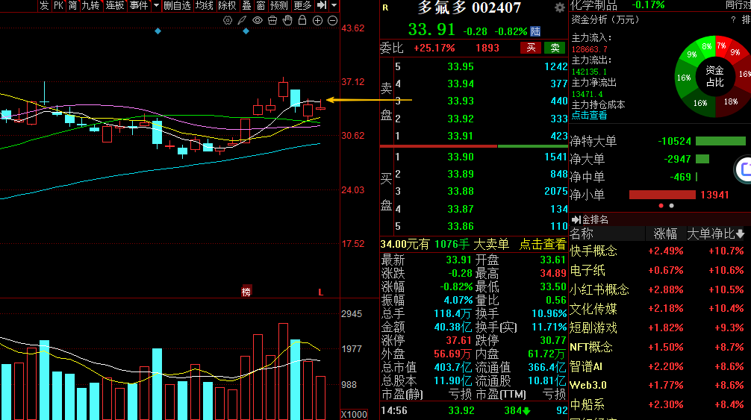751x420 pixels.
Task: Select NFT概念 row
Action: click(659, 347)
